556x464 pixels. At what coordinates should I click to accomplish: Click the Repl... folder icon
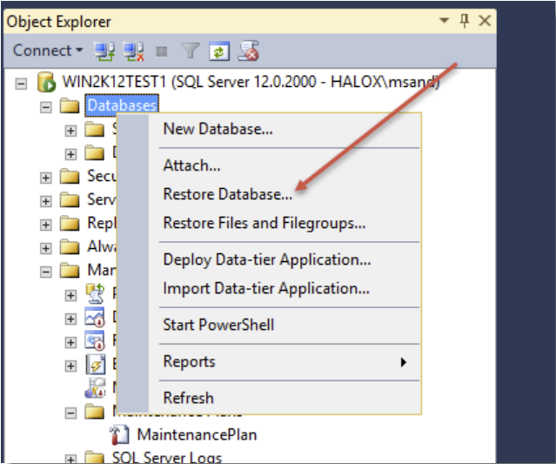coord(70,224)
